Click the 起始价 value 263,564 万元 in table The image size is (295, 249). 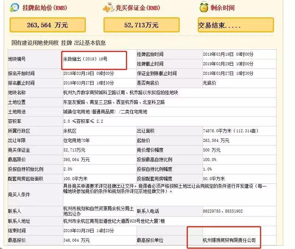click(216, 141)
